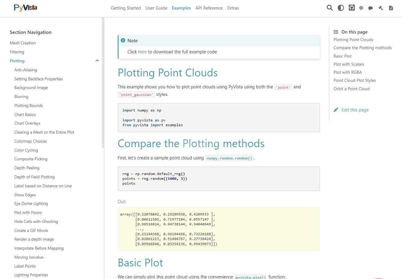
Task: Open Interpolate Before Mapping example
Action: pyautogui.click(x=39, y=248)
